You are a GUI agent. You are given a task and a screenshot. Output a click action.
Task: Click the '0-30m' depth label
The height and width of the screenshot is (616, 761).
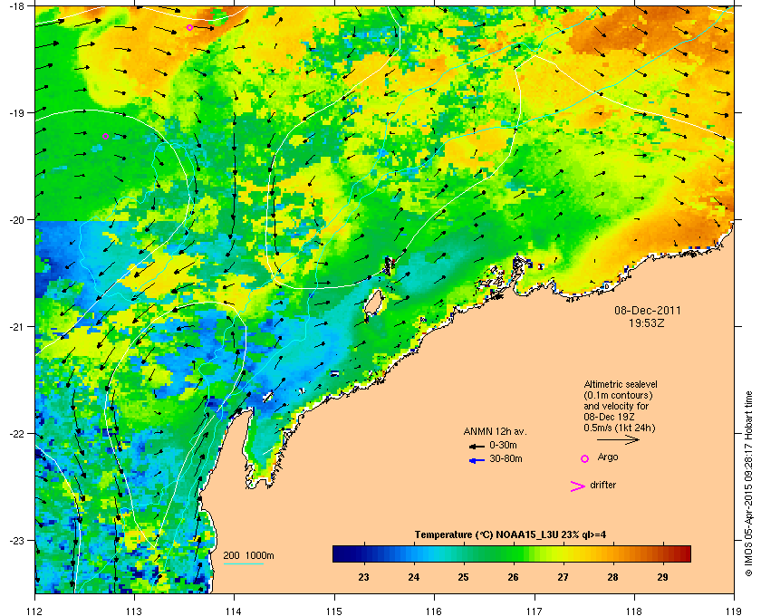[504, 445]
